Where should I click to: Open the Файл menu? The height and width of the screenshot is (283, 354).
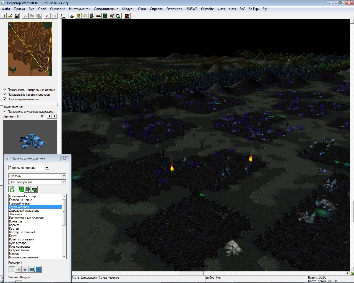click(x=6, y=9)
